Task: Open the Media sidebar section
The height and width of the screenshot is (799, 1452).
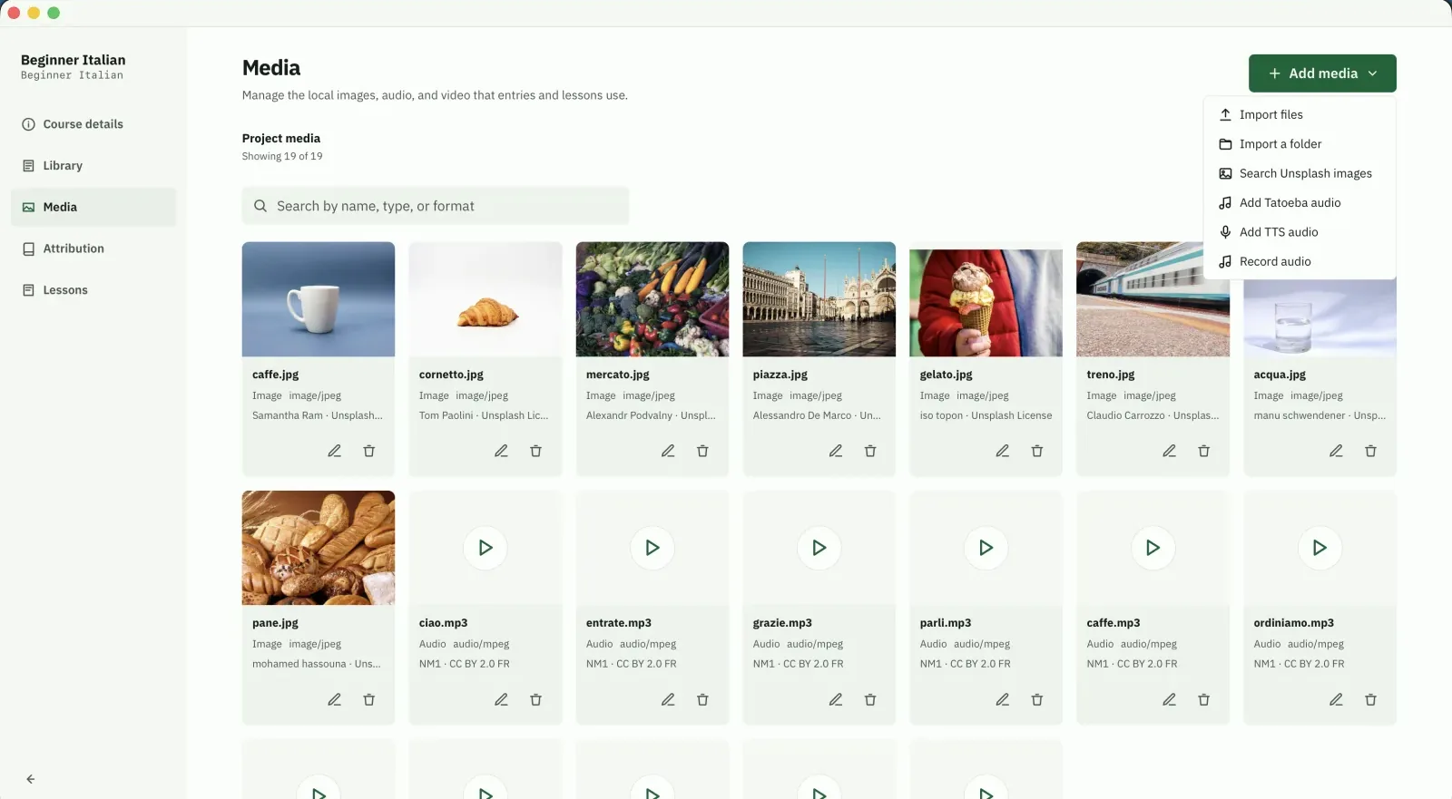Action: [x=93, y=207]
